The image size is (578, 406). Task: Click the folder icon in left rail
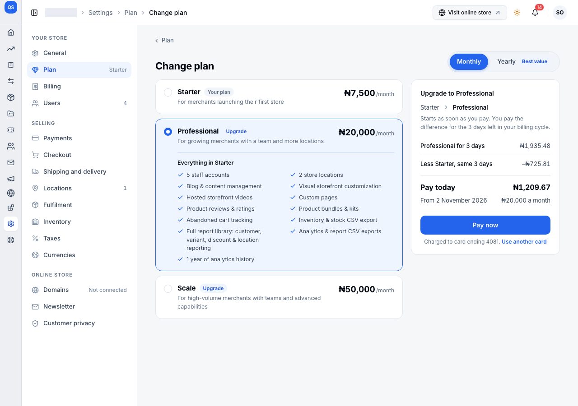11,114
